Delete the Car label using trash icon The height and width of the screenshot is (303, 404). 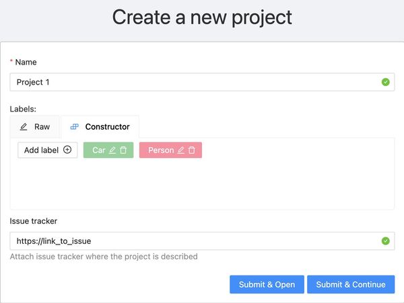pyautogui.click(x=123, y=150)
